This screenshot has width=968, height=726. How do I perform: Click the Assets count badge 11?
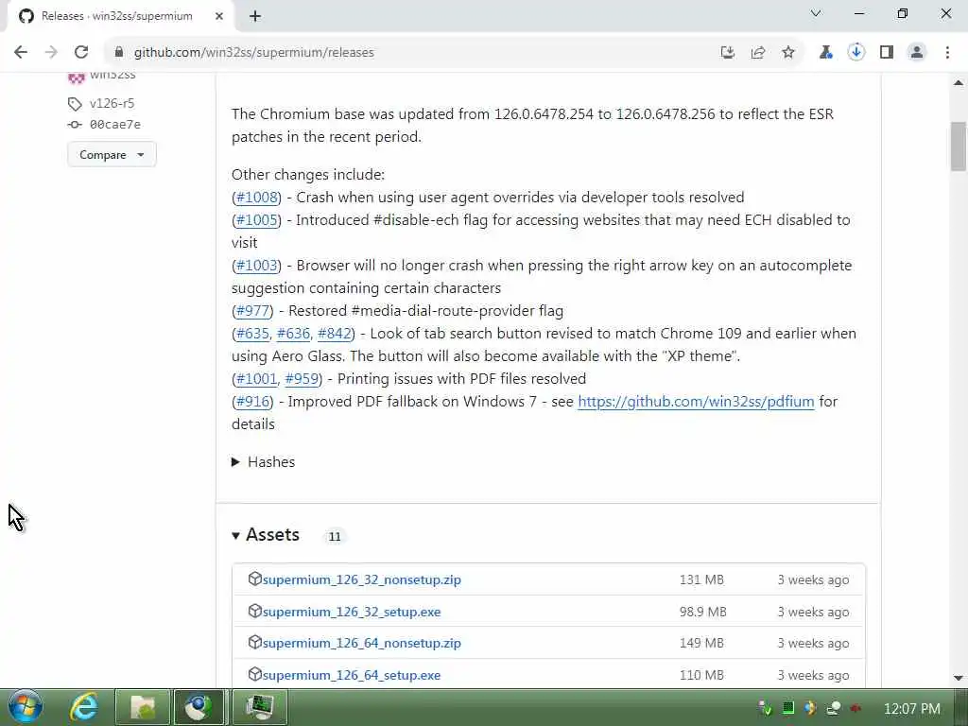coord(335,537)
